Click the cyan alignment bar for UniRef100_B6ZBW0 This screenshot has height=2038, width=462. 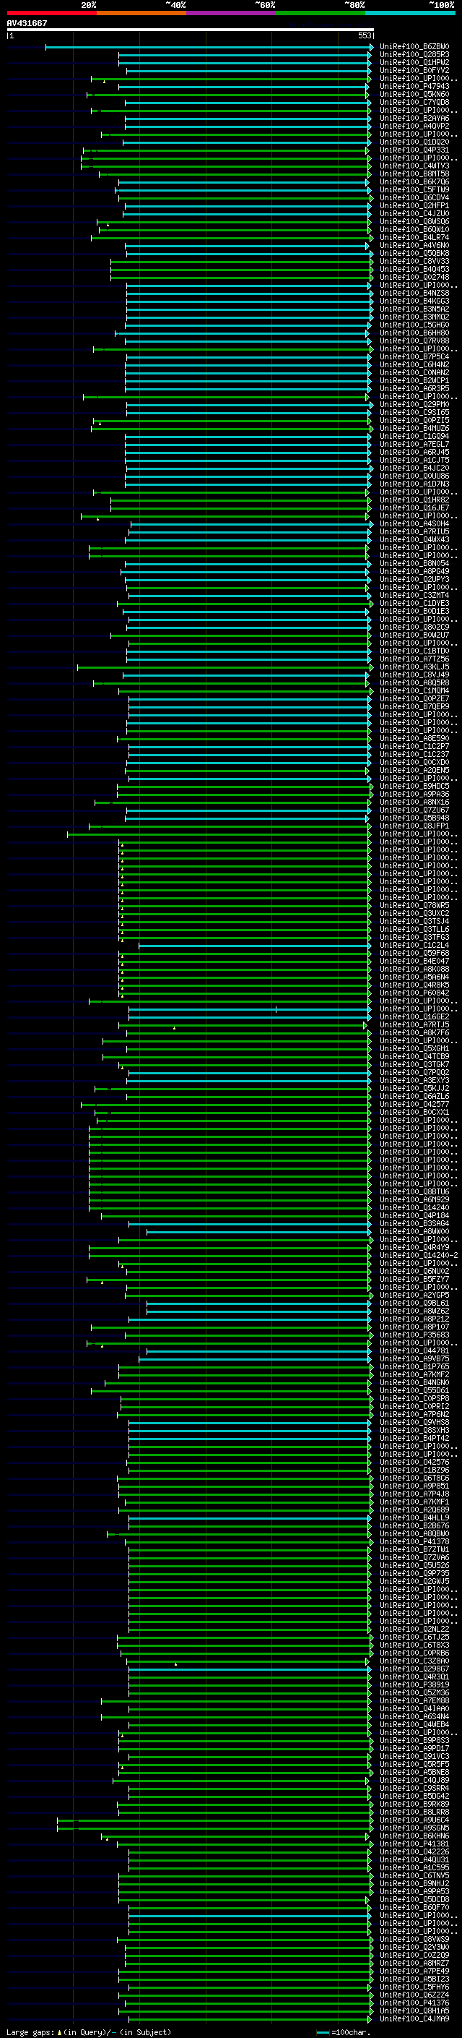[209, 48]
